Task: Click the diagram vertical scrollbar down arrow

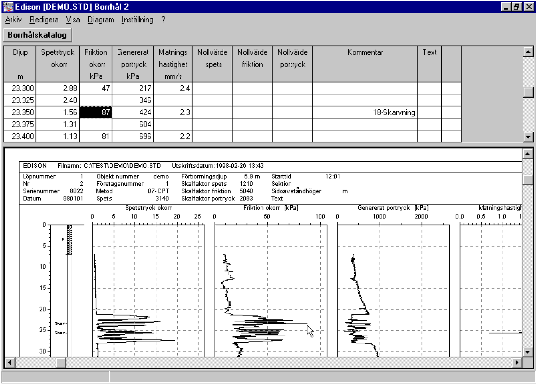Action: (x=527, y=352)
